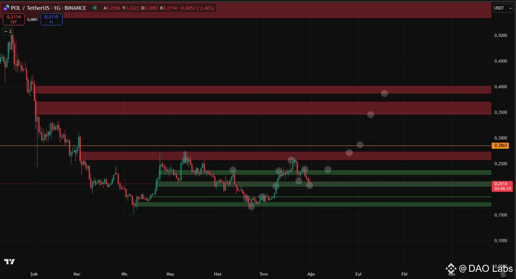Click the 0,3000 price axis label
Image resolution: width=516 pixels, height=279 pixels.
[x=501, y=138]
